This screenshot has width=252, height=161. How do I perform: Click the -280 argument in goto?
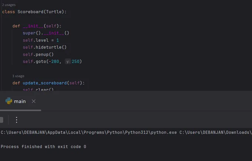54,61
